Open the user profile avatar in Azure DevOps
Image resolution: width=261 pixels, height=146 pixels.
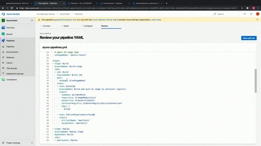pyautogui.click(x=258, y=14)
